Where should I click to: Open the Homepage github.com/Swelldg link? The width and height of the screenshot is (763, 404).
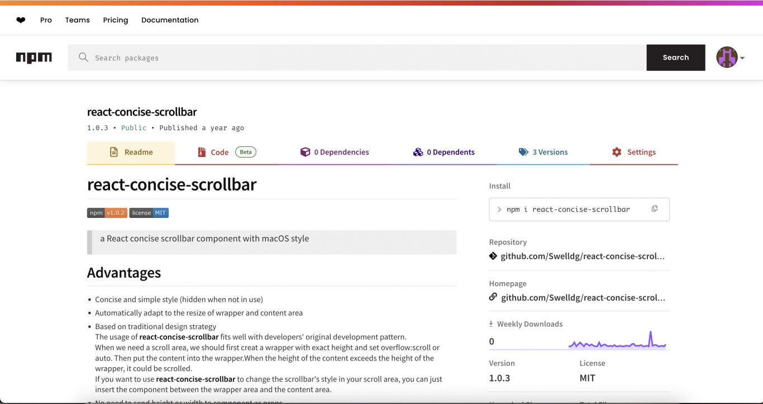tap(583, 297)
